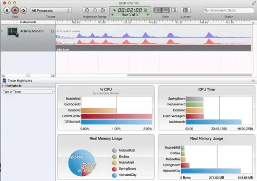Click the SpringBoard red legend swatch
The image size is (257, 181).
pos(115,169)
